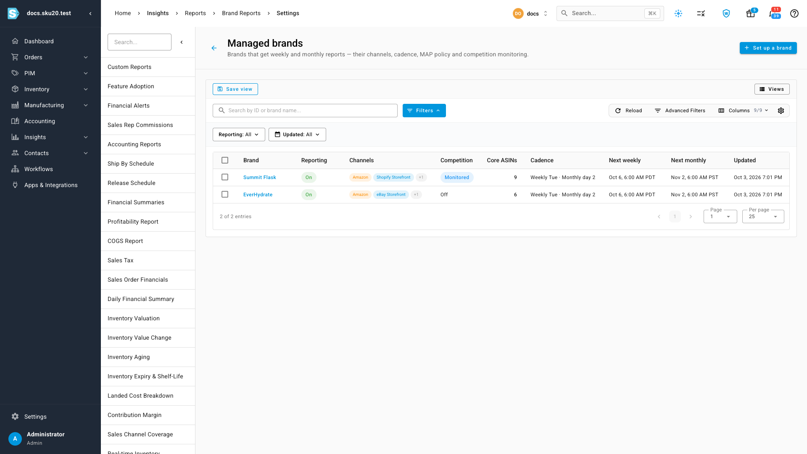Expand the Orders sidebar menu
This screenshot has width=807, height=454.
(50, 57)
